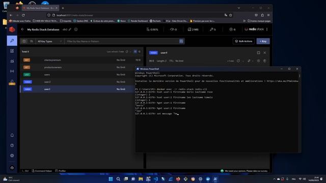
Task: Reload the Firefox page
Action: (23, 15)
